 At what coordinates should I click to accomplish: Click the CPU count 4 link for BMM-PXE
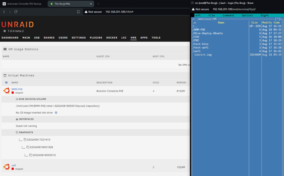point(153,91)
